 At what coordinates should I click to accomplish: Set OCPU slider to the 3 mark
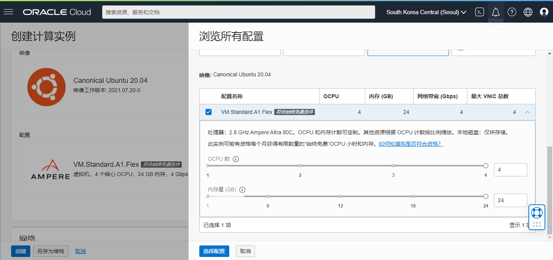(x=393, y=166)
